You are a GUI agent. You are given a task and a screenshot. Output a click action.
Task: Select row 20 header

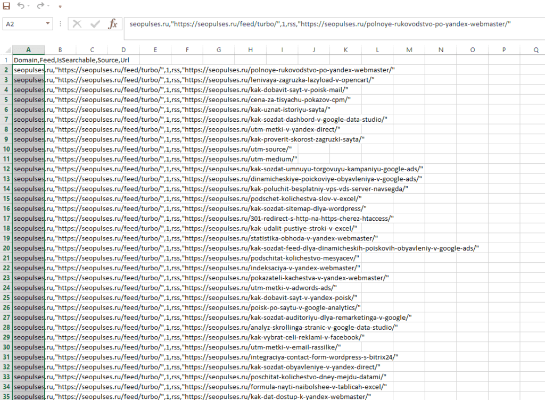[x=6, y=248]
